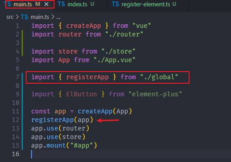Expand the main.ts breadcrumb item
This screenshot has width=231, height=162.
pyautogui.click(x=40, y=17)
